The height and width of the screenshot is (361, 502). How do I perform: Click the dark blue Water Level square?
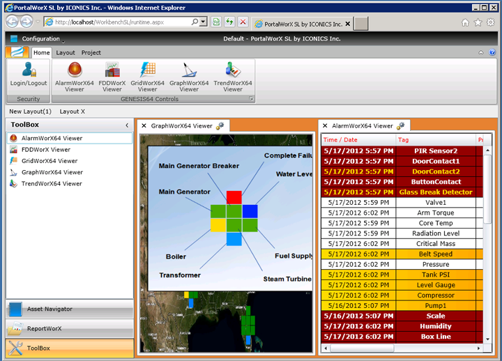[x=250, y=212]
